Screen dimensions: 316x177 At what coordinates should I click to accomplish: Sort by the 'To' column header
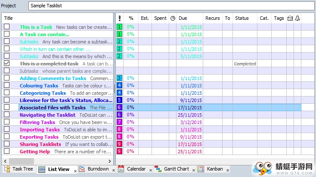(x=227, y=18)
